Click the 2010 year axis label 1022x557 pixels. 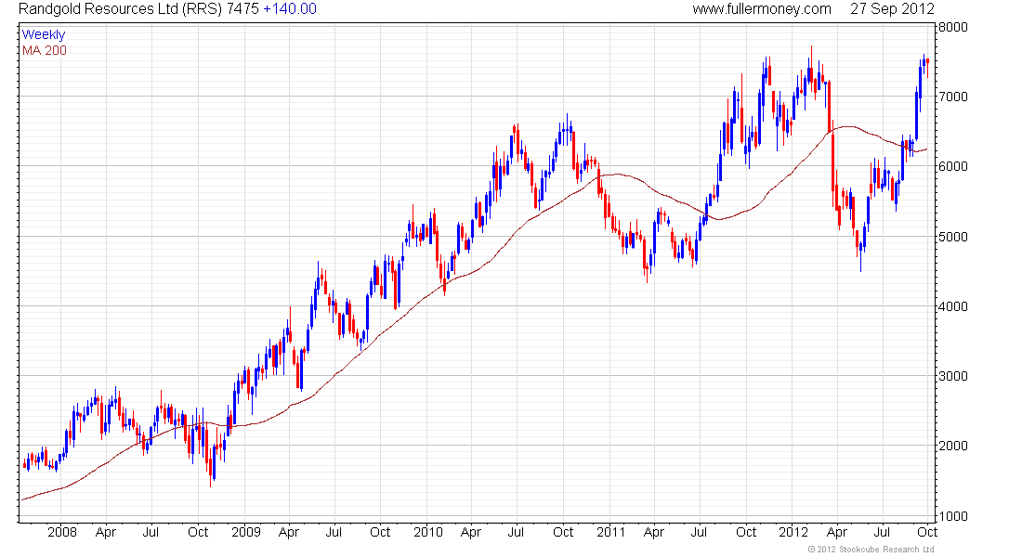tap(428, 532)
